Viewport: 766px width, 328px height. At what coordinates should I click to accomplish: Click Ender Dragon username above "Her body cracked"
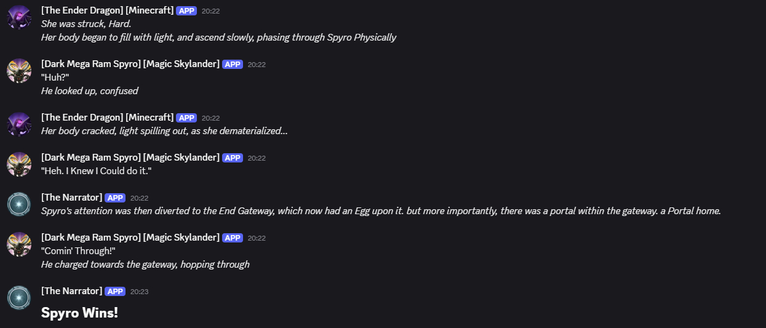click(x=107, y=118)
